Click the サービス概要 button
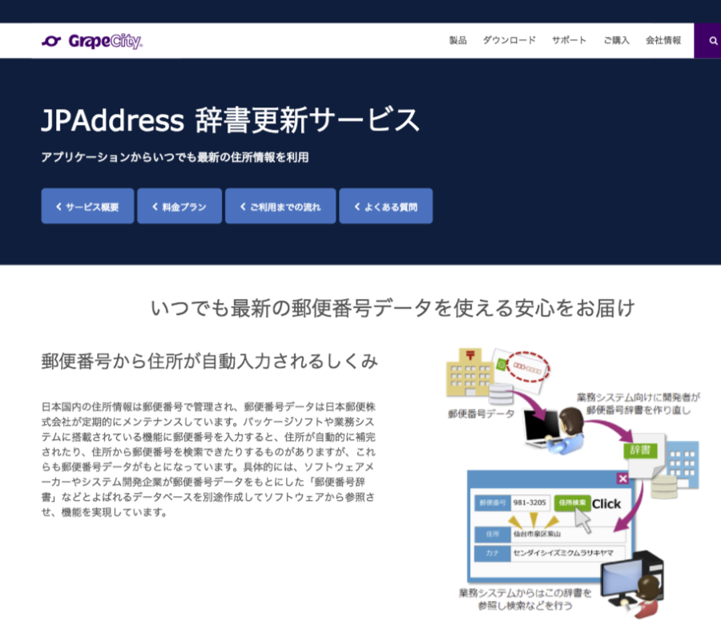Image resolution: width=721 pixels, height=629 pixels. tap(87, 206)
